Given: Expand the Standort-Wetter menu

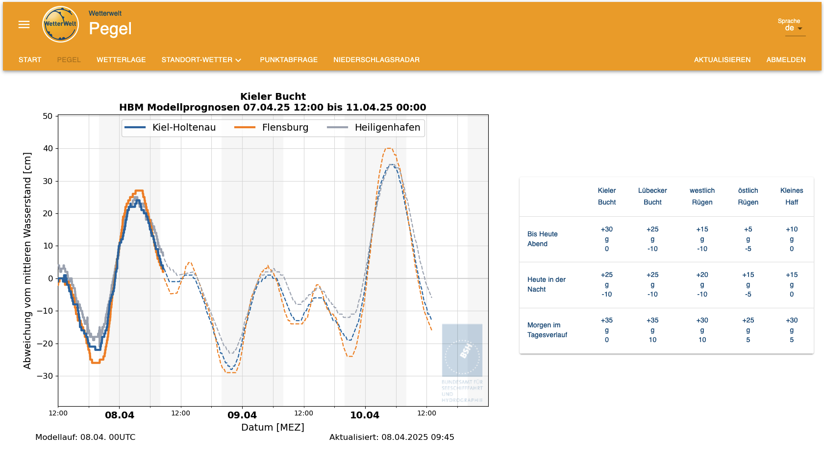Looking at the screenshot, I should pyautogui.click(x=197, y=60).
